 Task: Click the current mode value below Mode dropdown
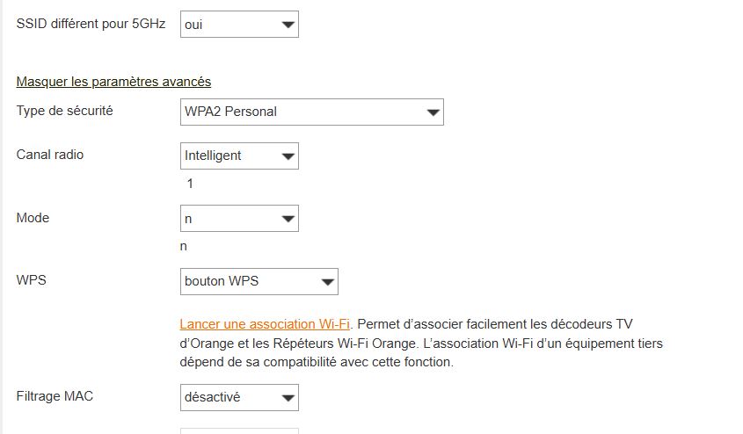pos(184,246)
